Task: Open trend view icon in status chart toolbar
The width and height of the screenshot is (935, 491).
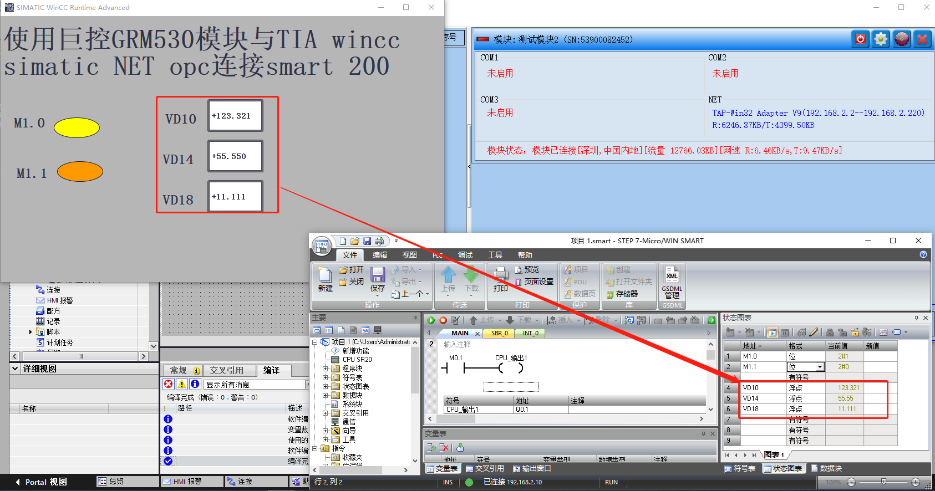Action: point(883,333)
